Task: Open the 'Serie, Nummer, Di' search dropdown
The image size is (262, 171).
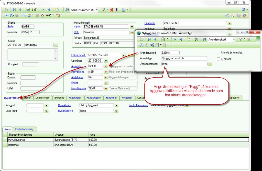Action: pos(97,10)
